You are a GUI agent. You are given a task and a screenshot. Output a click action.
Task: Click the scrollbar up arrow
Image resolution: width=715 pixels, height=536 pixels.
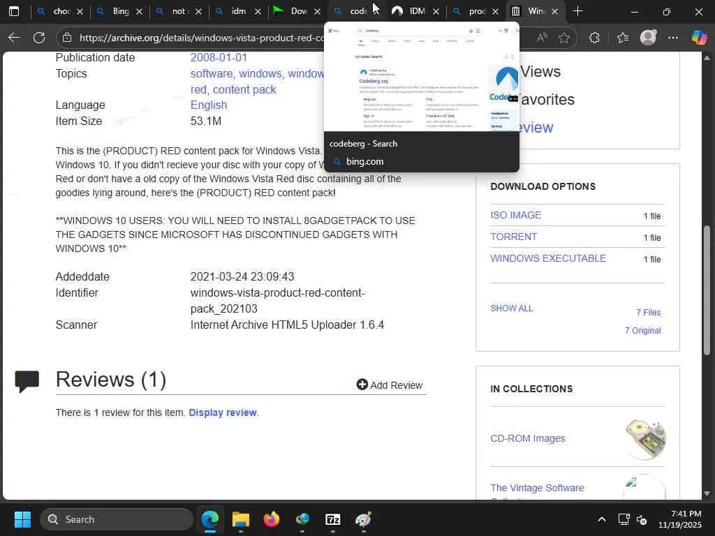(707, 58)
